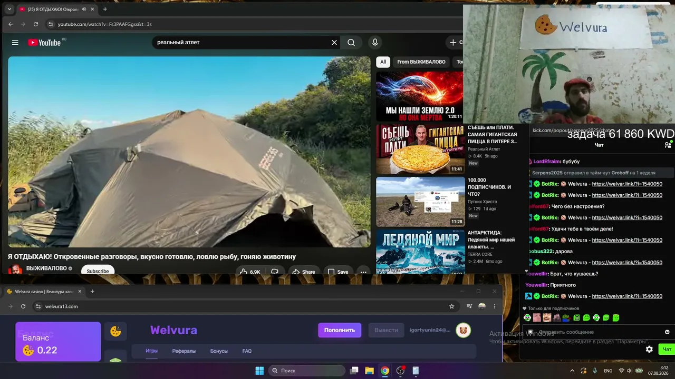Share the YouTube video

[304, 272]
